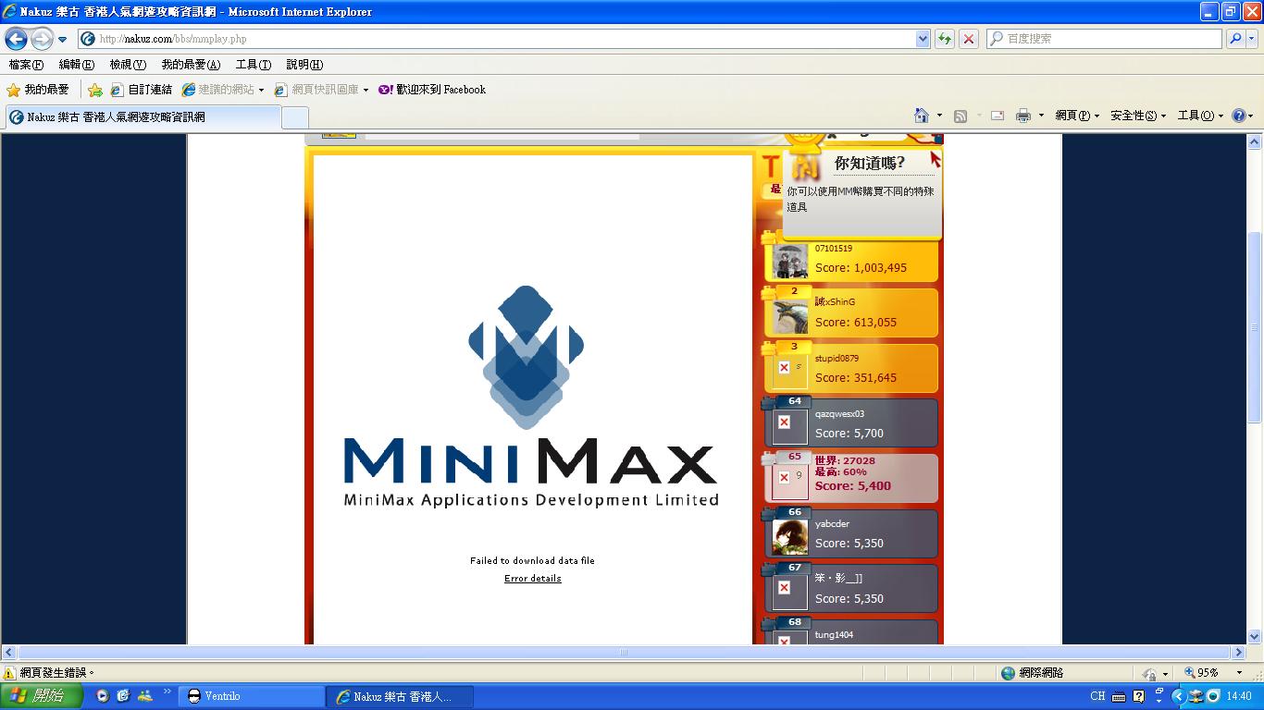
Task: Open the 安全性(S) command bar menu
Action: [x=1138, y=116]
